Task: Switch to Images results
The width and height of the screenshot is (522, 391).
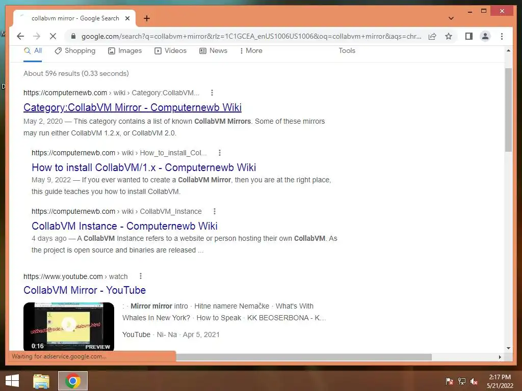Action: coord(125,51)
